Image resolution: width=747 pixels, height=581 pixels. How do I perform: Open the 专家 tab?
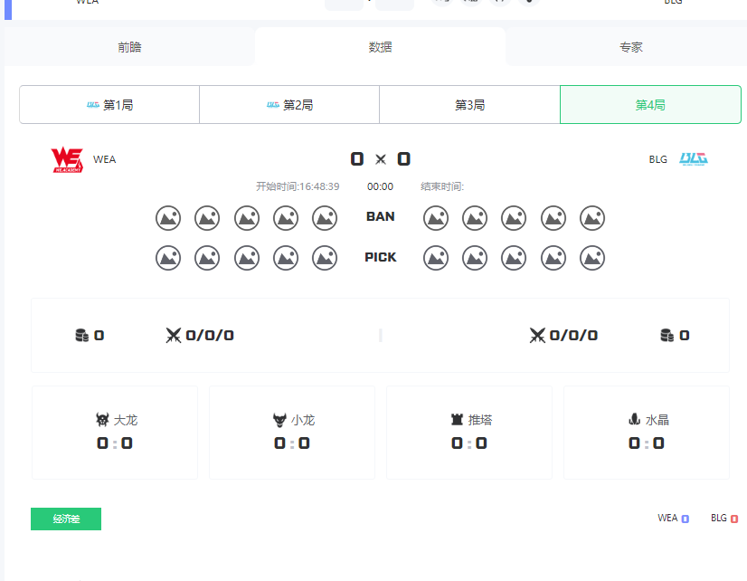tap(630, 47)
